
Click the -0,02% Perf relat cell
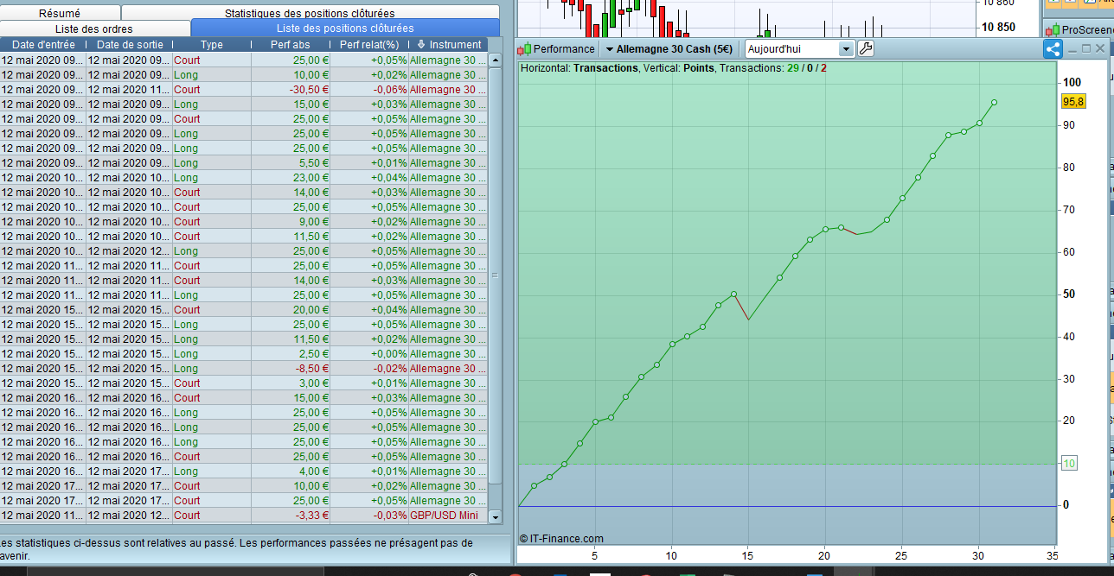click(x=369, y=369)
